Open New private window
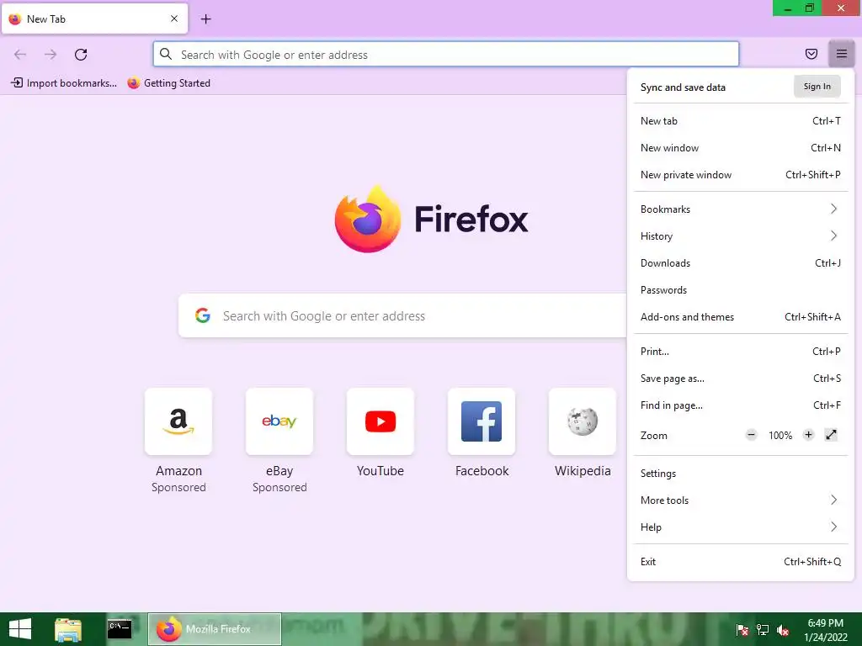The width and height of the screenshot is (862, 646). point(741,175)
